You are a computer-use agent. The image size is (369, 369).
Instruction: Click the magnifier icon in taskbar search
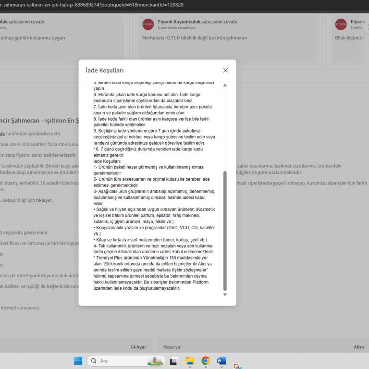click(x=94, y=361)
